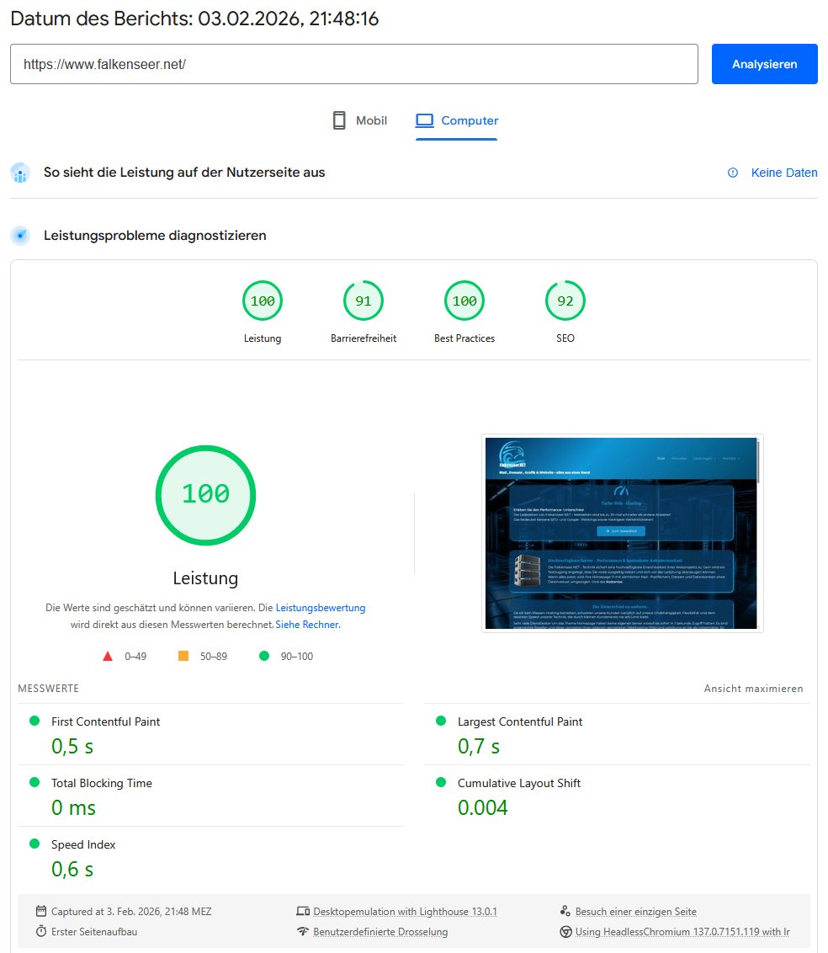The image size is (828, 953).
Task: Select the Computer tab
Action: point(457,120)
